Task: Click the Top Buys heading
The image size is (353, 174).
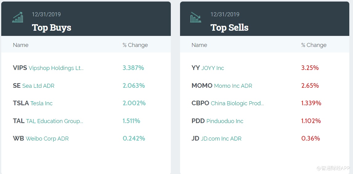Action: (51, 28)
